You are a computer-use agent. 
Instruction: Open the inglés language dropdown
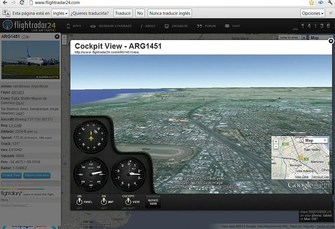60,13
